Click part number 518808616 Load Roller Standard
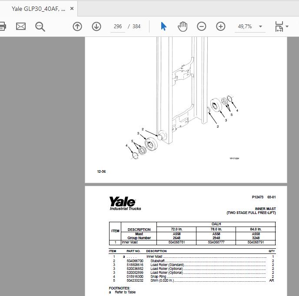The width and height of the screenshot is (299, 296). point(135,265)
